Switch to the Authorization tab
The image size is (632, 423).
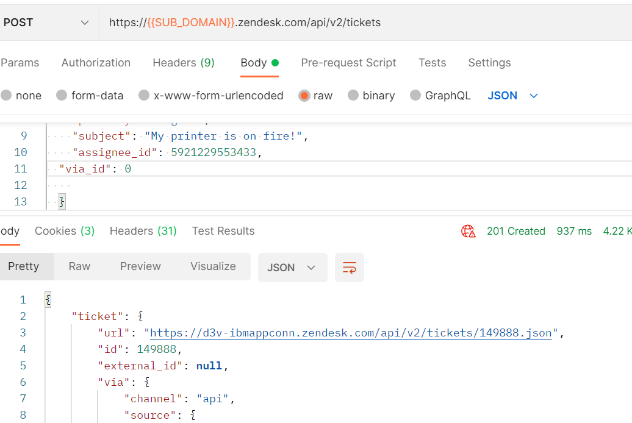pyautogui.click(x=96, y=63)
